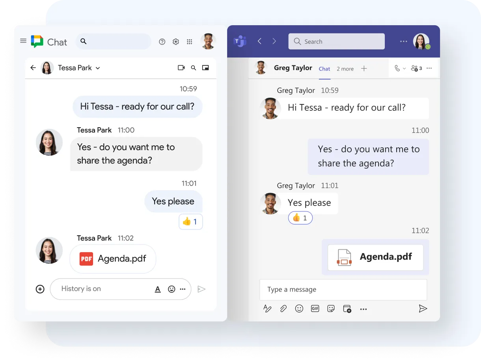Click Greg Taylor name in Teams header
Screen dimensions: 481x362
pos(293,68)
